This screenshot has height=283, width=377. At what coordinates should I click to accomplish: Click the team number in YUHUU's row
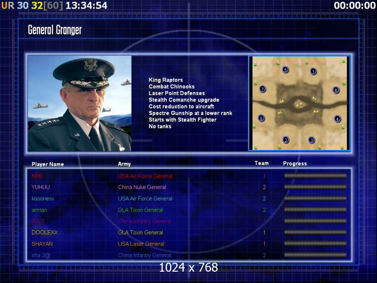coord(264,187)
